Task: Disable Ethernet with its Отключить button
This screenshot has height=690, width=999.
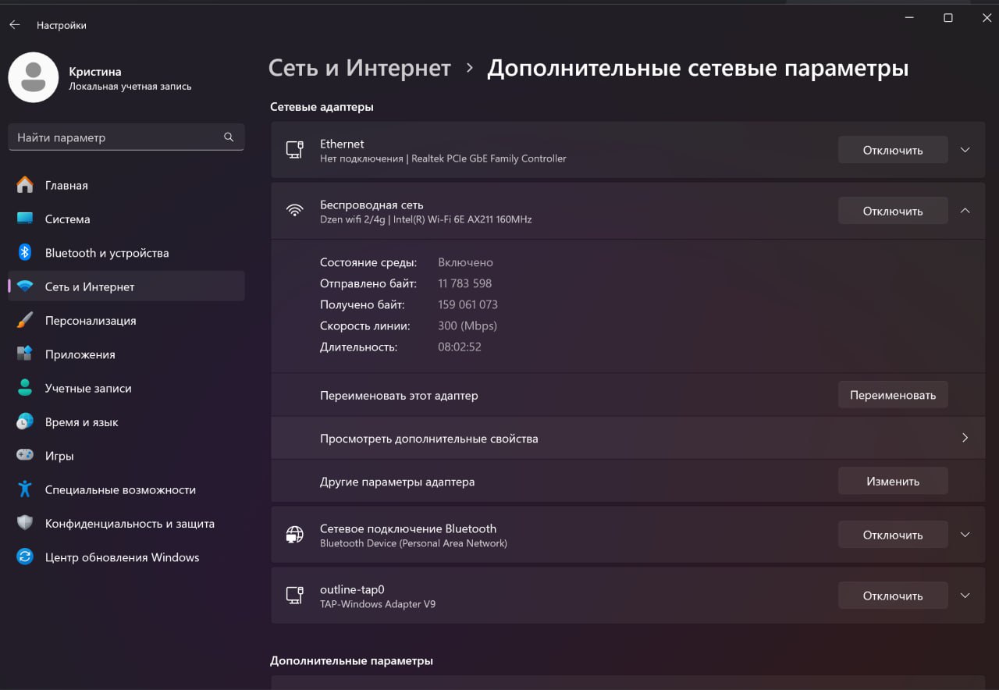Action: [892, 149]
